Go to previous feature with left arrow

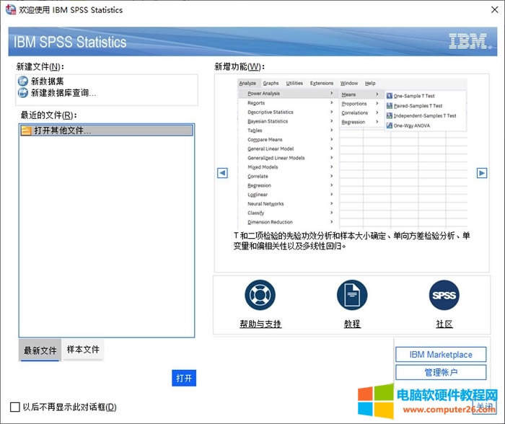223,173
